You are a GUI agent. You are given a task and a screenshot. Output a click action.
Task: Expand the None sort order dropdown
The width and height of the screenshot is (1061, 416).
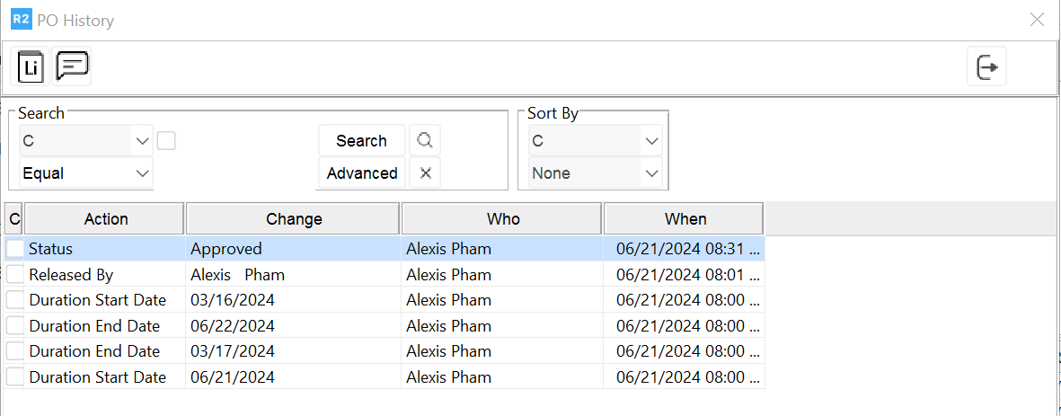click(651, 173)
